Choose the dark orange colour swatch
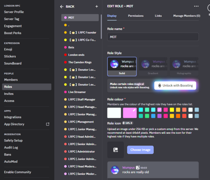 click(x=178, y=116)
